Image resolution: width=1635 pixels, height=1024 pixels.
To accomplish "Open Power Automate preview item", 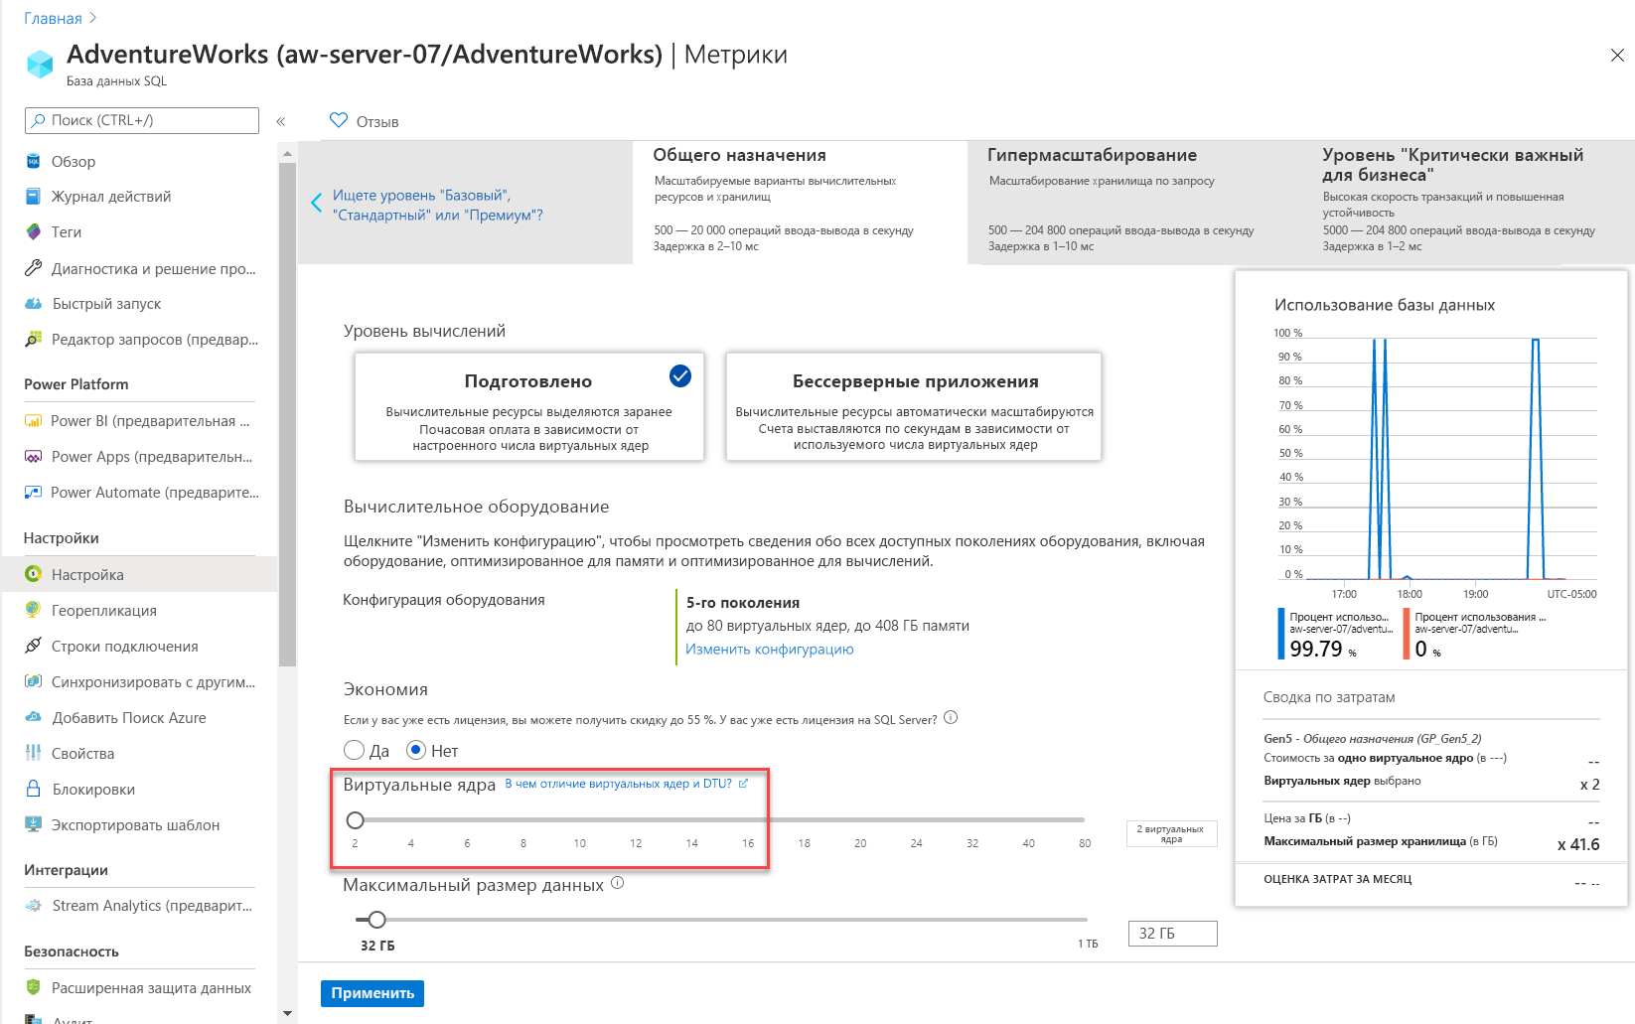I will (x=139, y=493).
